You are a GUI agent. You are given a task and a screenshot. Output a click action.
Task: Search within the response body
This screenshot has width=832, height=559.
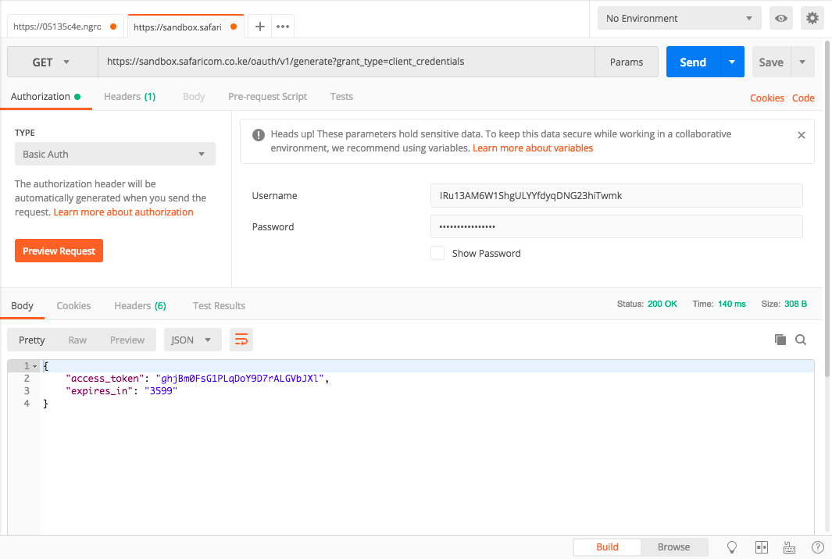801,340
